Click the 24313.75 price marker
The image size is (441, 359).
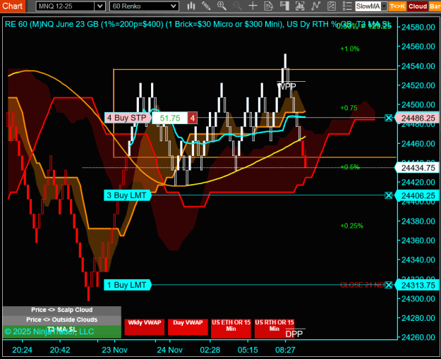click(417, 286)
